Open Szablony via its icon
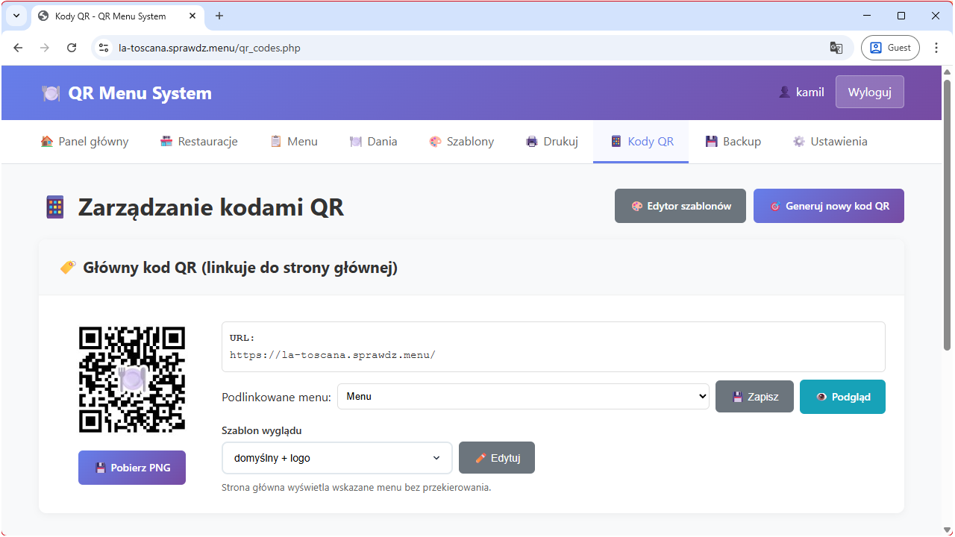This screenshot has width=955, height=537. [435, 141]
